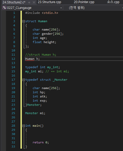Click the 'typedef int my_int;' line
The image size is (123, 151).
(x=43, y=67)
